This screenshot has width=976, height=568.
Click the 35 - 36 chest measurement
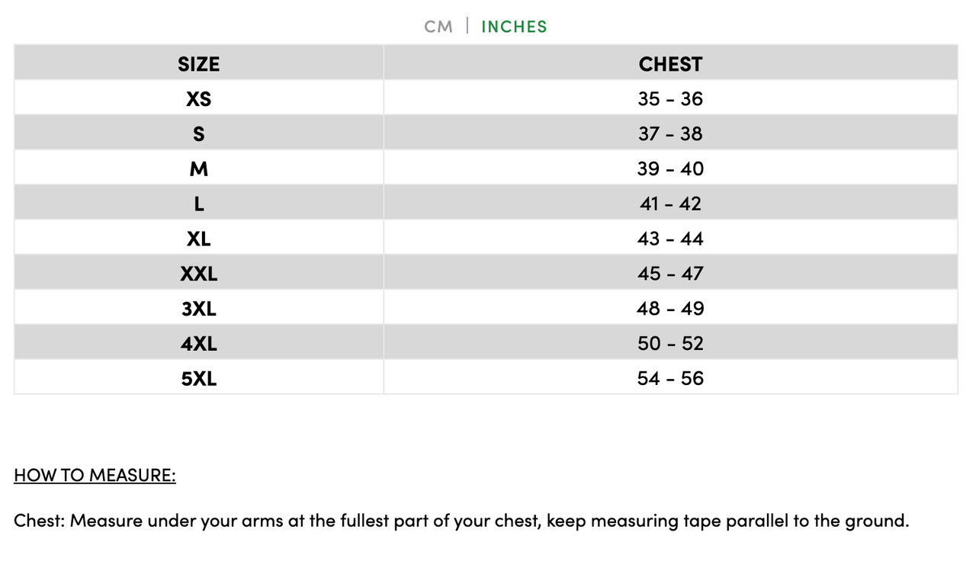click(x=670, y=99)
